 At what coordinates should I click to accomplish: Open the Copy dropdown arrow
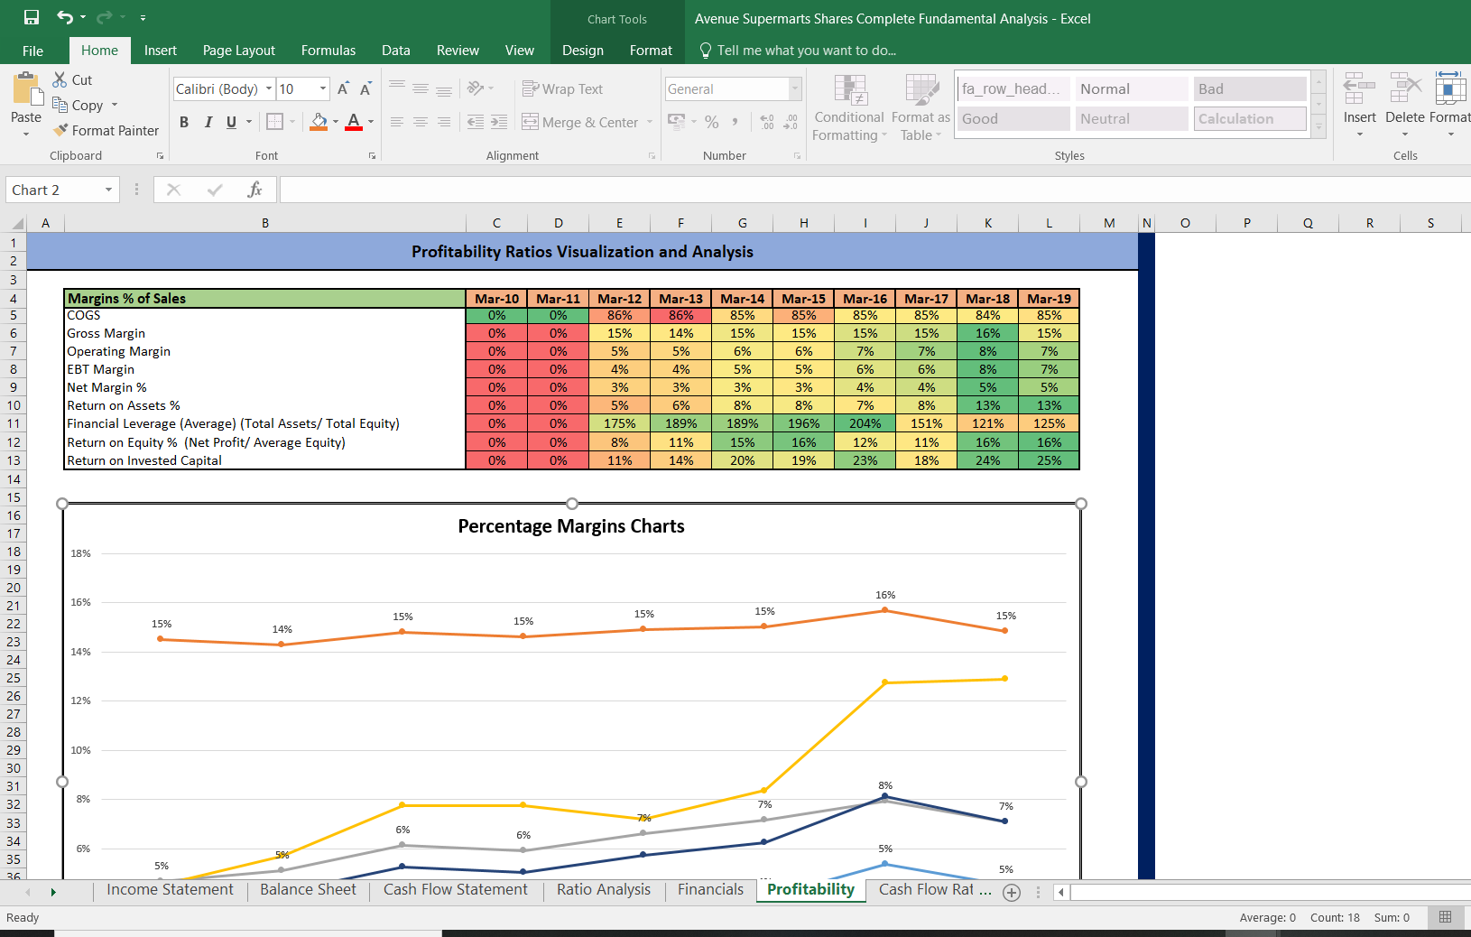115,105
